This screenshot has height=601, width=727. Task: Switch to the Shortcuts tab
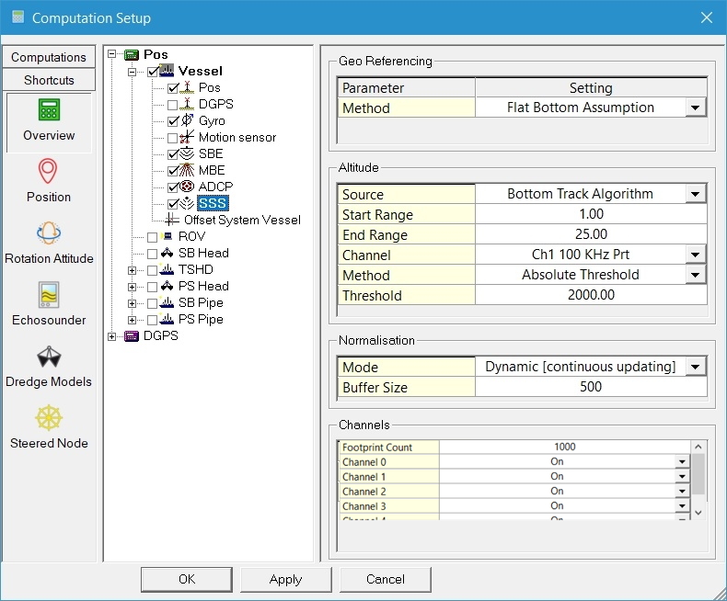[x=49, y=80]
